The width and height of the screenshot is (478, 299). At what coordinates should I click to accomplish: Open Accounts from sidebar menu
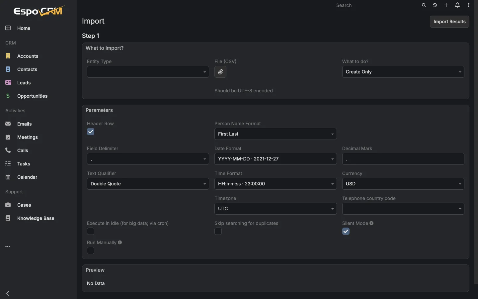tap(38, 56)
